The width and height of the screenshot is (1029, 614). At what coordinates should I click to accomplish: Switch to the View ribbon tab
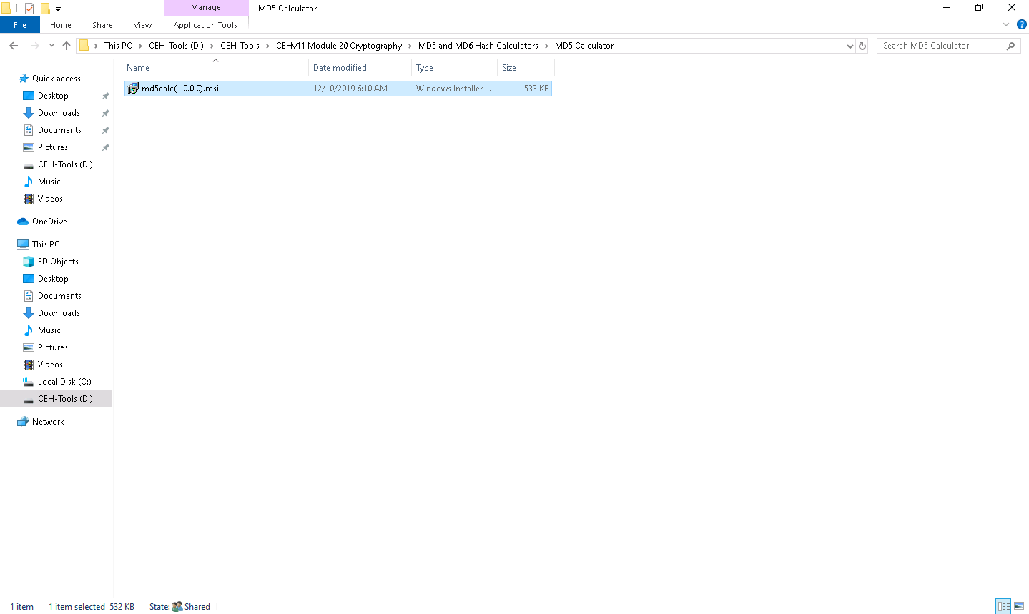pyautogui.click(x=142, y=25)
